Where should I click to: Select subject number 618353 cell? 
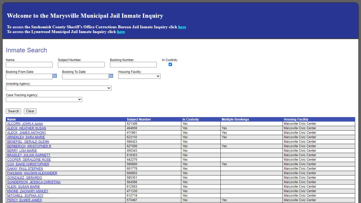pos(154,155)
